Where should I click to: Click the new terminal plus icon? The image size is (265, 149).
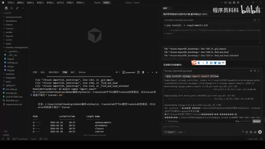click(x=116, y=72)
